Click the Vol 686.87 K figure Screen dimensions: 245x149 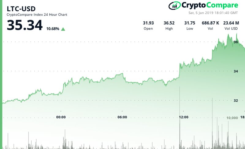[x=210, y=23]
